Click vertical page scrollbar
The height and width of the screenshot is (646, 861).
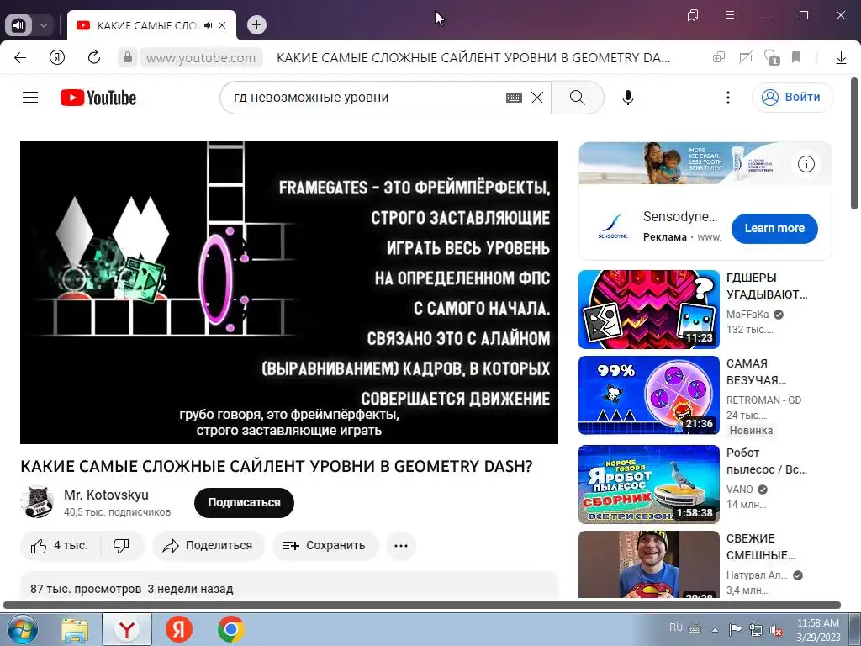854,144
